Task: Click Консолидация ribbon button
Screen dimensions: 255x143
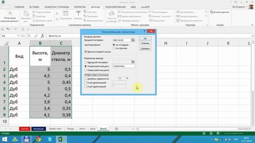Action: (x=158, y=12)
